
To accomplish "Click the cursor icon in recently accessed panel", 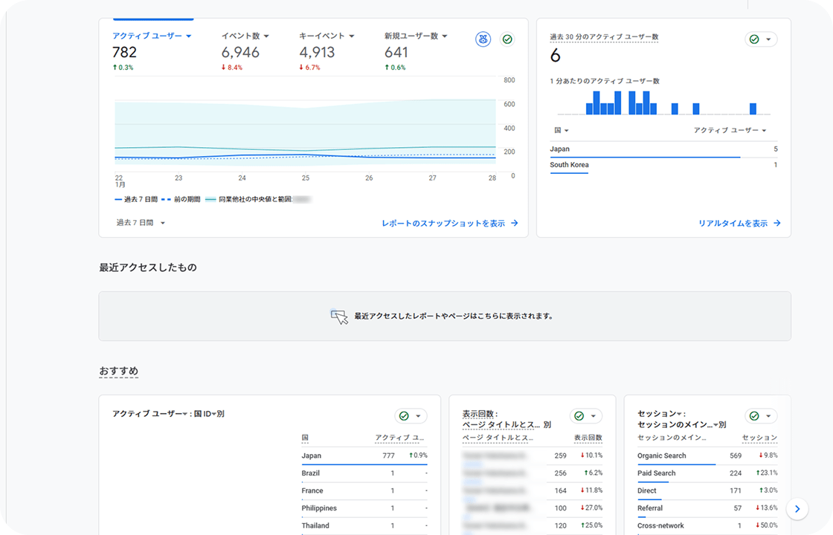I will 339,317.
